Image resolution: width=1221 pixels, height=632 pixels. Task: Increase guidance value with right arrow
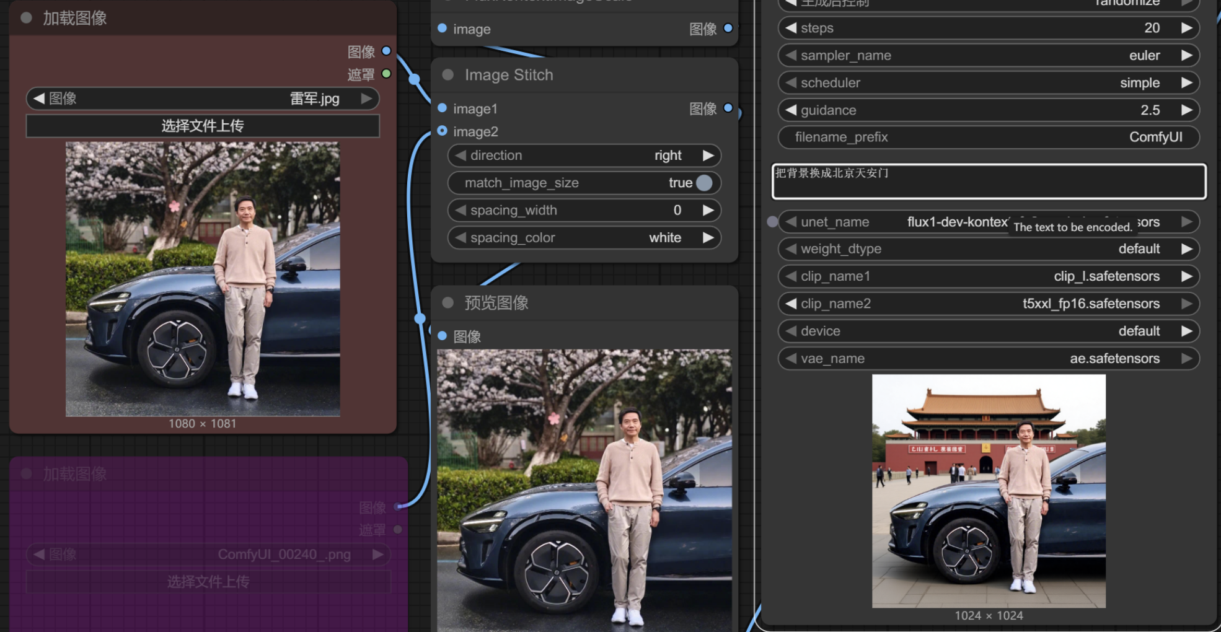(x=1186, y=110)
